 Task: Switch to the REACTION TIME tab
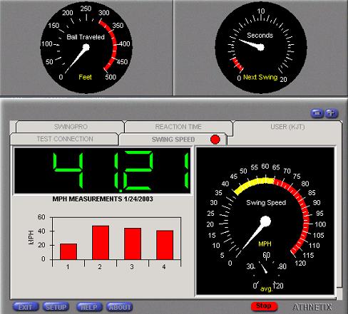(178, 127)
